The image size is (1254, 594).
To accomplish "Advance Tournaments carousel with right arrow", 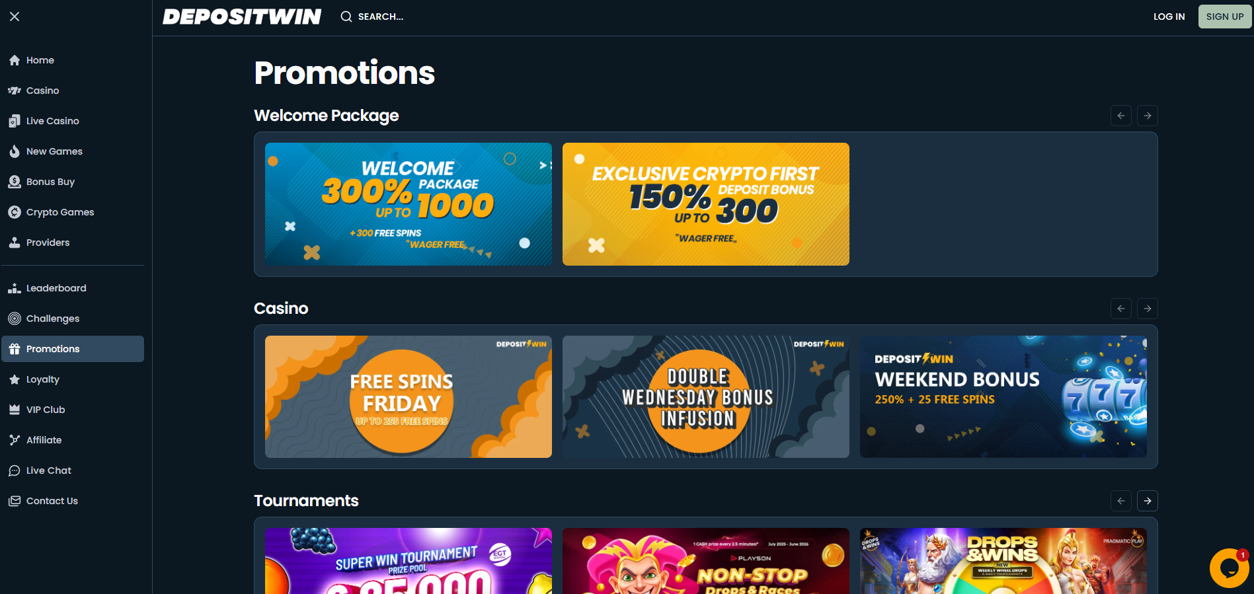I will pos(1148,501).
